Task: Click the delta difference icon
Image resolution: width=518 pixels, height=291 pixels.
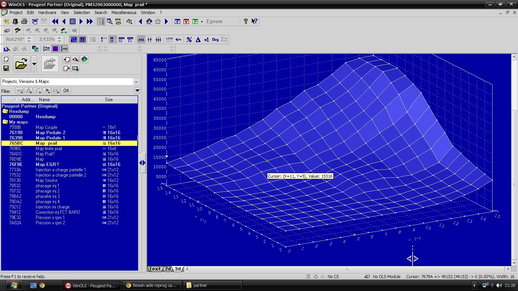Action: (x=198, y=39)
